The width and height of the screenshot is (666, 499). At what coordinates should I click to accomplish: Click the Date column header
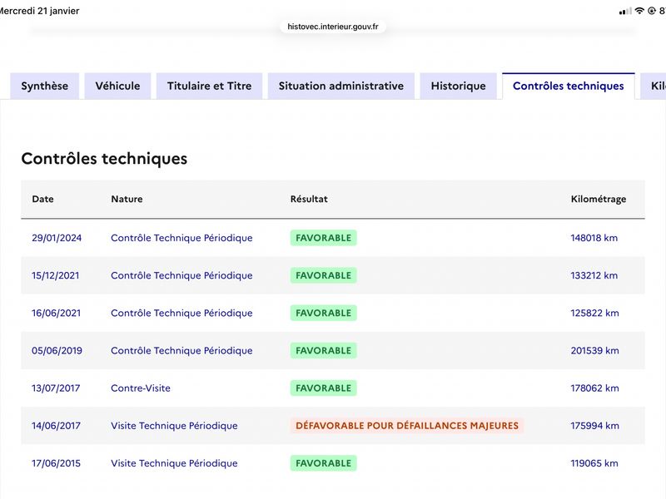(42, 199)
